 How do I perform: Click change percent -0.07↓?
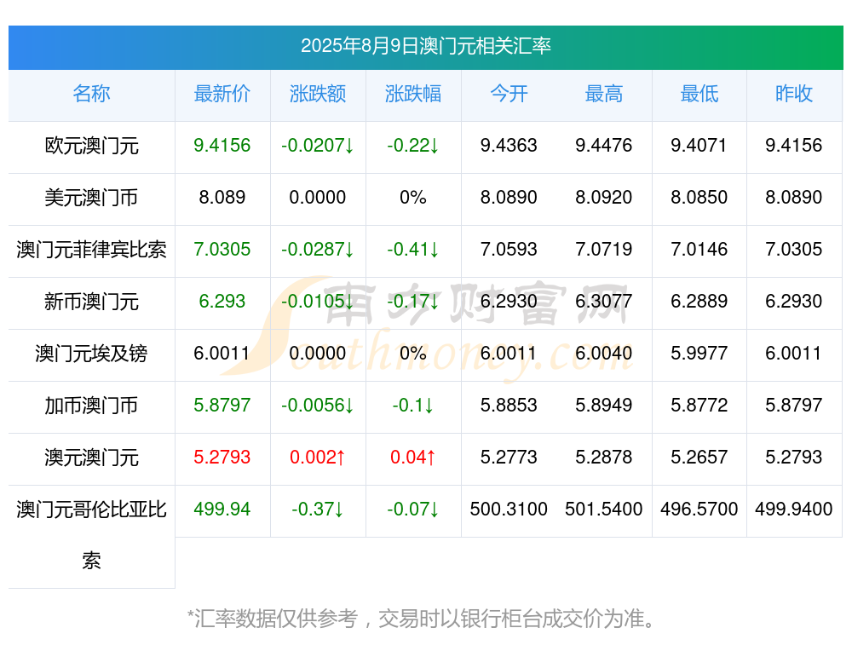click(413, 510)
